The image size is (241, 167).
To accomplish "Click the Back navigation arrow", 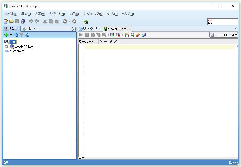I will click(x=65, y=21).
